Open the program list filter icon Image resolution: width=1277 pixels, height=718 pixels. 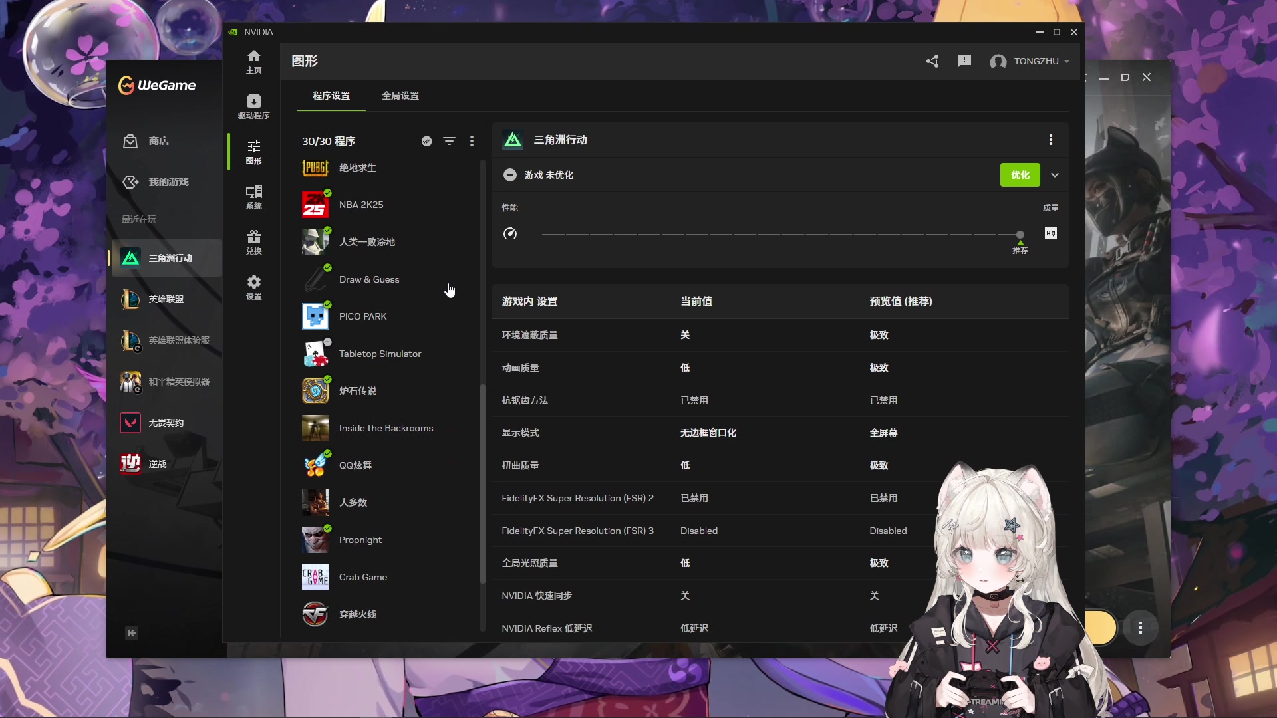click(x=449, y=141)
